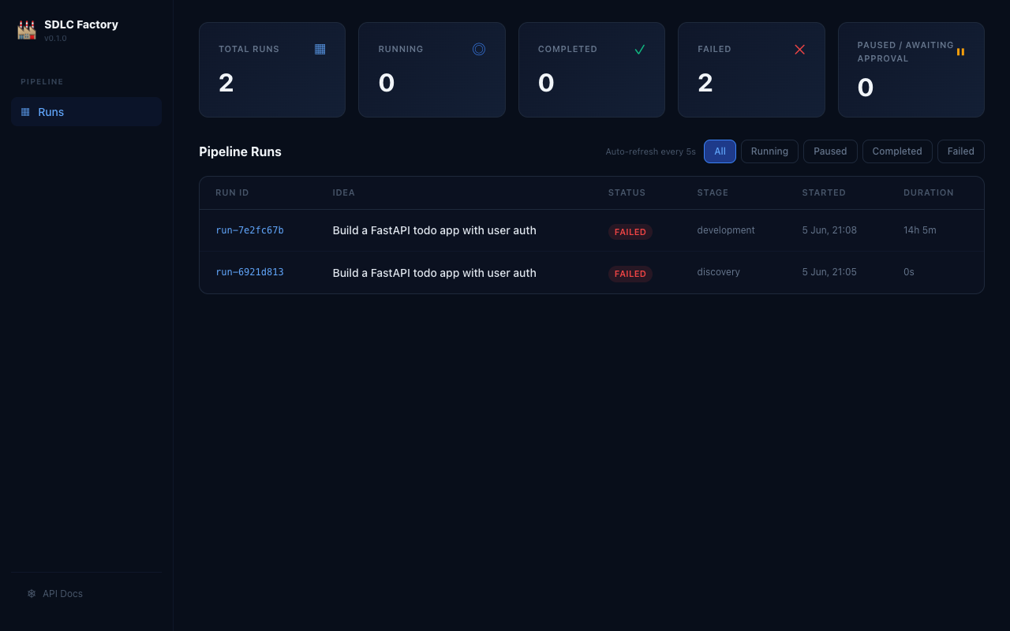Image resolution: width=1010 pixels, height=631 pixels.
Task: Open run-6921d813 details
Action: coord(249,272)
